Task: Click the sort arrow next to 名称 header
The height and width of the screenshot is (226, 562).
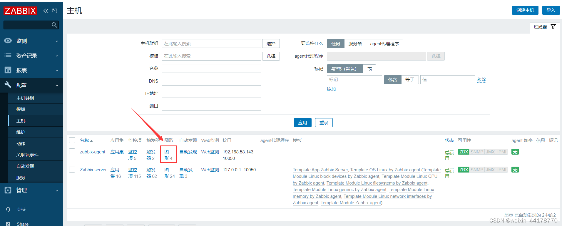Action: (91, 141)
